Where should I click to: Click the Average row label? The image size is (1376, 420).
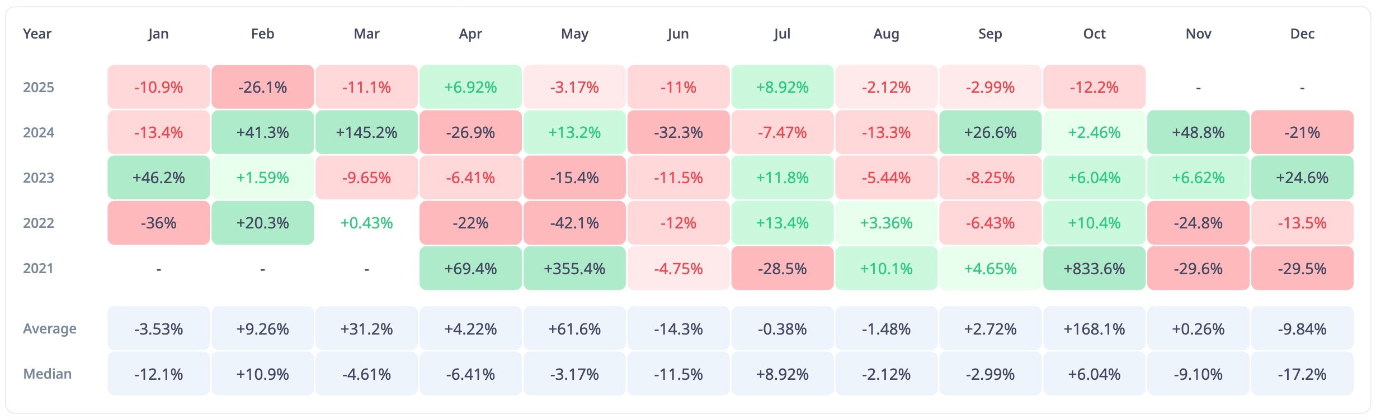click(50, 328)
